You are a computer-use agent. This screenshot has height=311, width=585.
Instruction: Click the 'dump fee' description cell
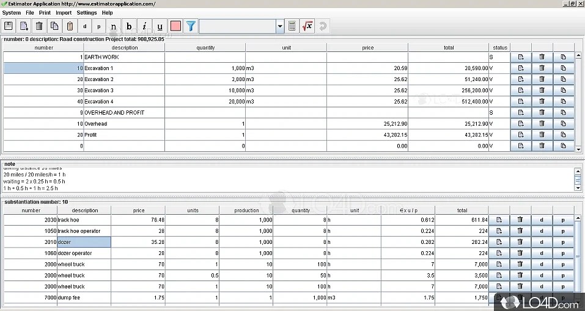(84, 298)
